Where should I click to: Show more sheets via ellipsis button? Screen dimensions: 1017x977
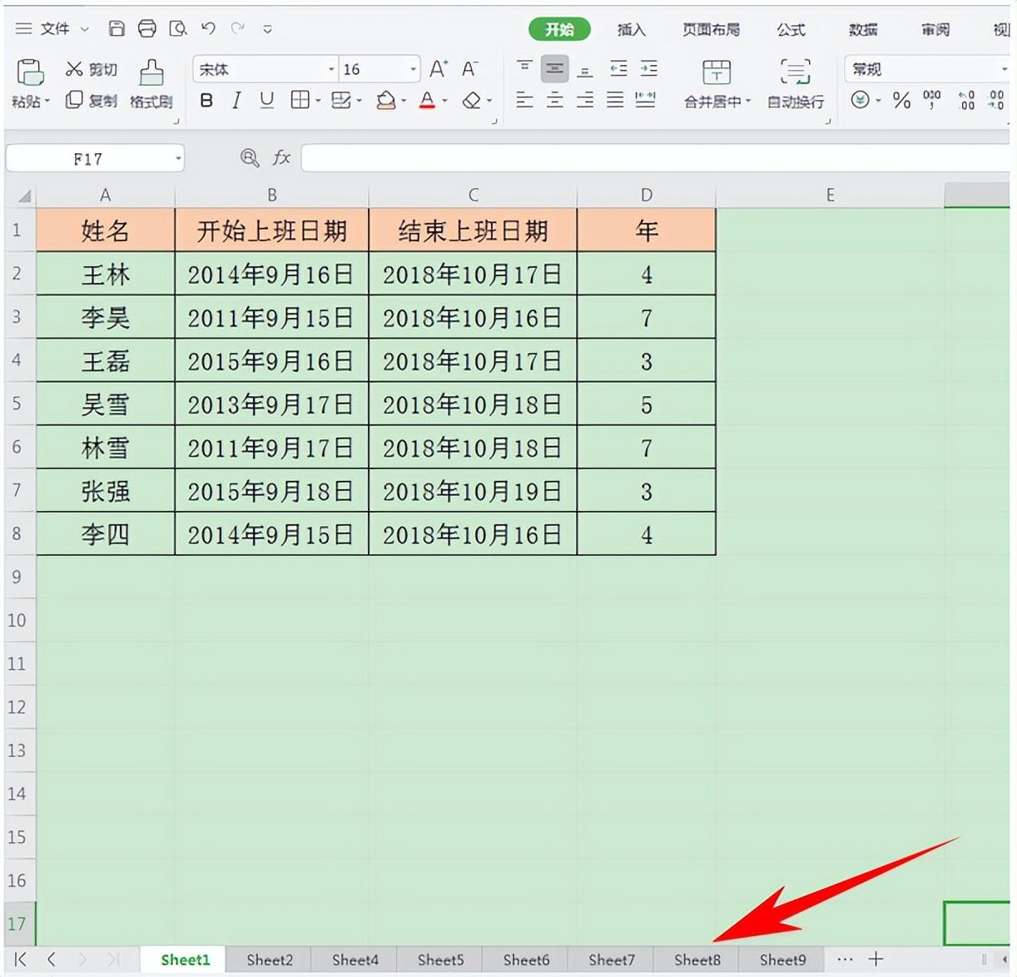pos(845,960)
